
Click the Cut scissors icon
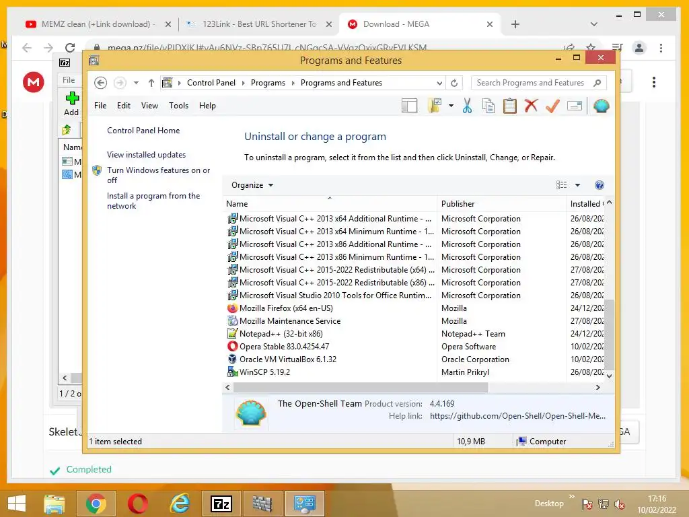pos(467,106)
